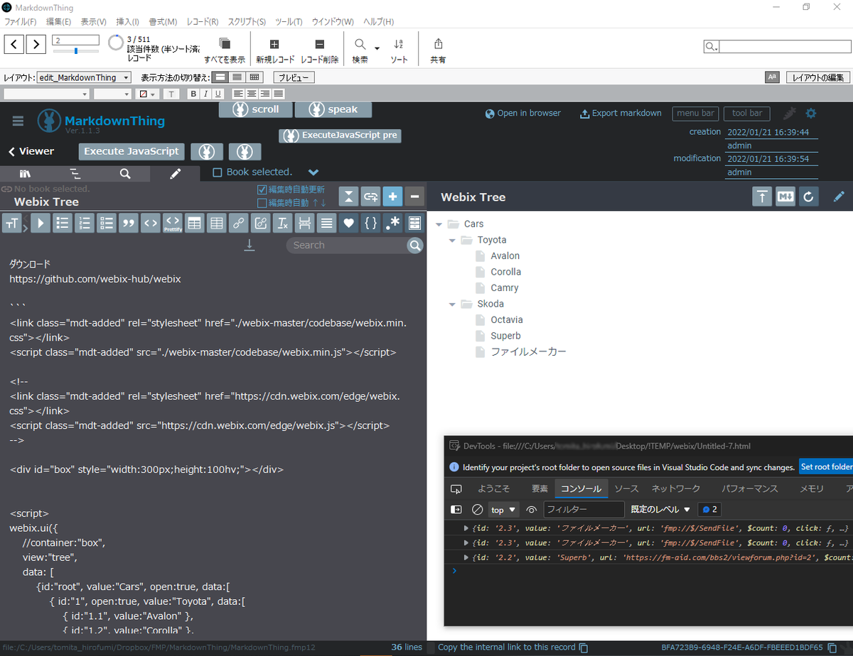
Task: Open the font name dropdown
Action: tap(47, 94)
